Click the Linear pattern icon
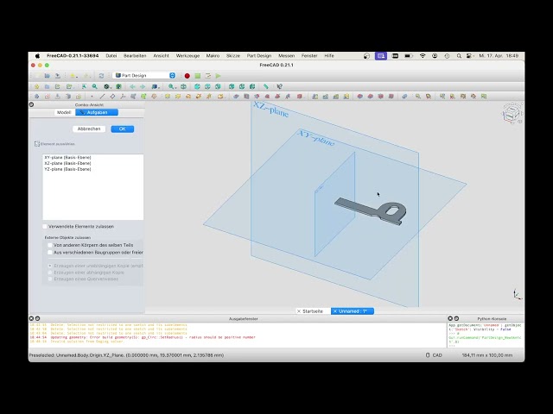This screenshot has height=414, width=553. pos(325,96)
